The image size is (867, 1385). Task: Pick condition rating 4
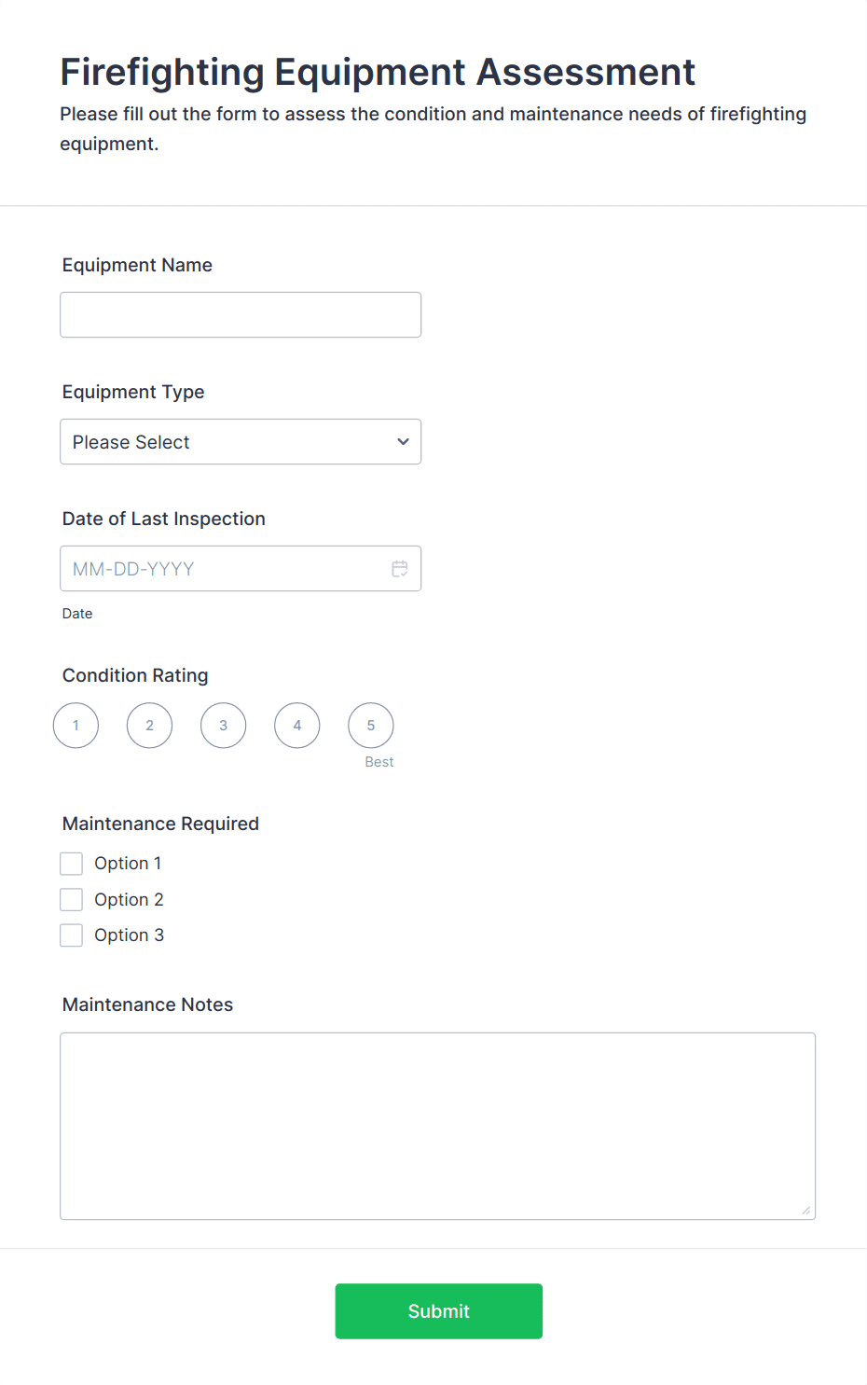click(297, 726)
